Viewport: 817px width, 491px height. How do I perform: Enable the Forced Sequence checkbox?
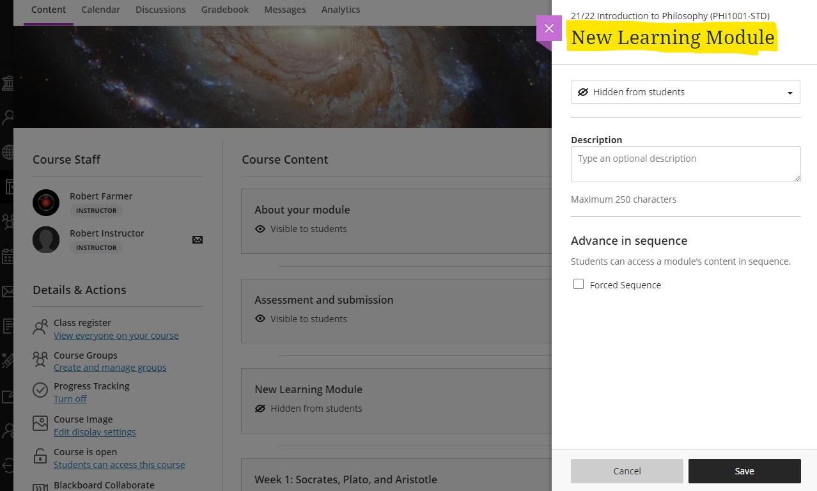(x=579, y=284)
